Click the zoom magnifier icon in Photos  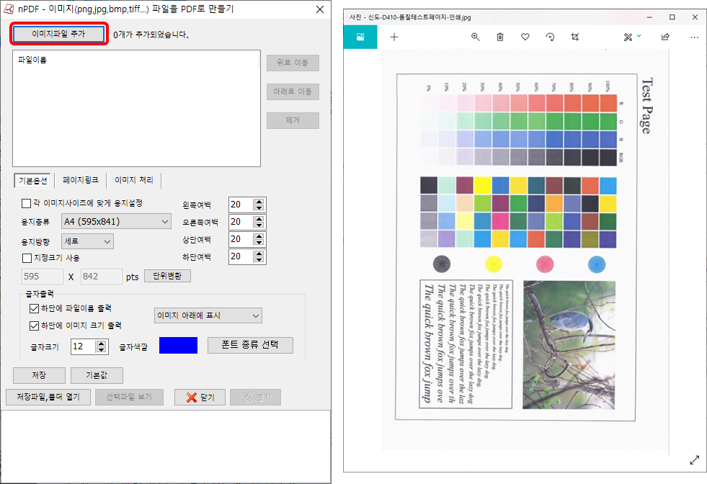point(475,37)
